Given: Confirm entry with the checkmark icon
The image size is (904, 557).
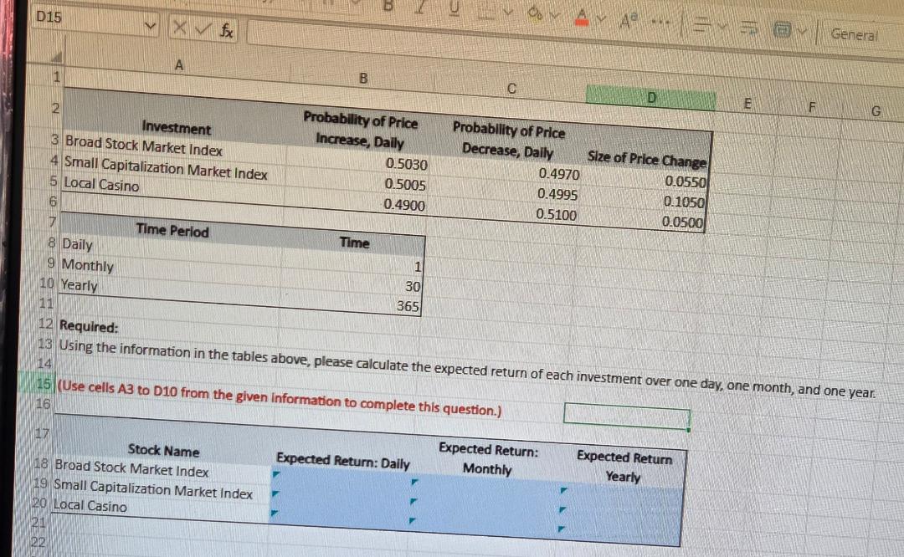Looking at the screenshot, I should pos(203,27).
